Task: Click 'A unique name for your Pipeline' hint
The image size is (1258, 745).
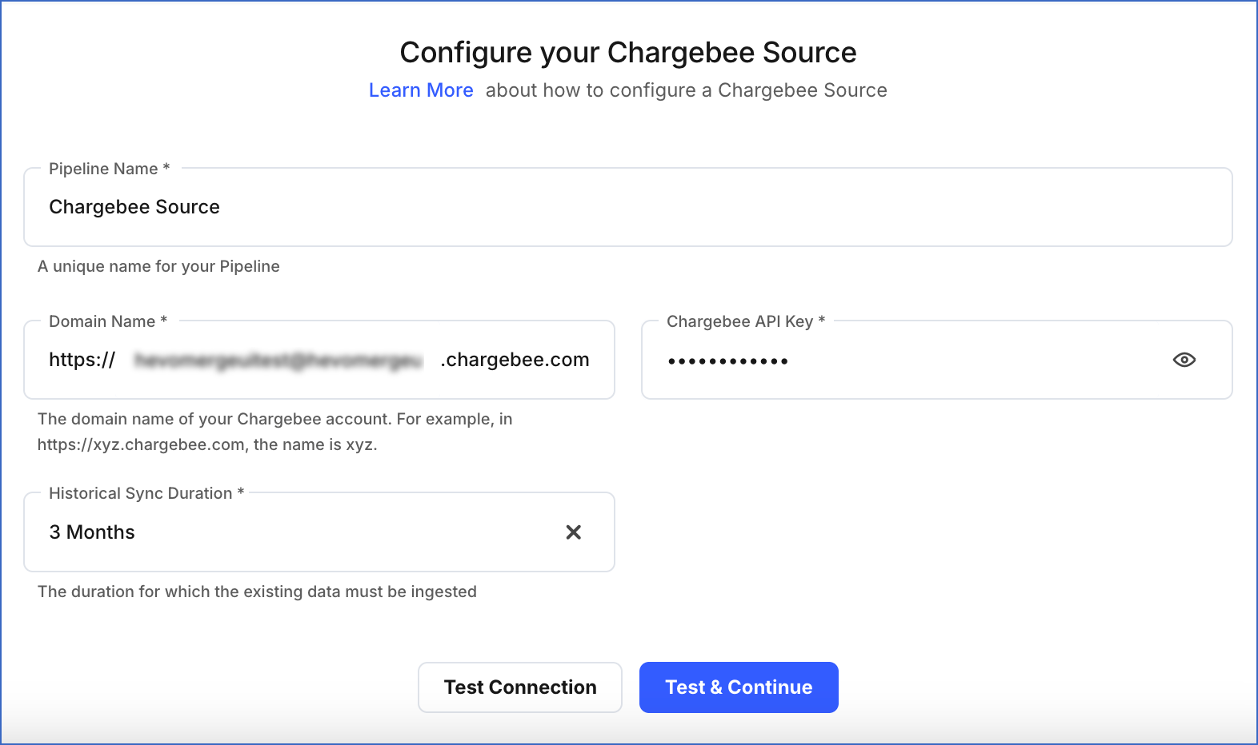Action: [158, 266]
